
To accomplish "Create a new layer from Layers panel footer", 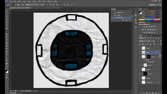I will [156, 93].
